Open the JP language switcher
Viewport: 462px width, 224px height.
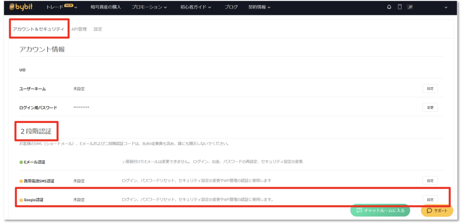410,7
